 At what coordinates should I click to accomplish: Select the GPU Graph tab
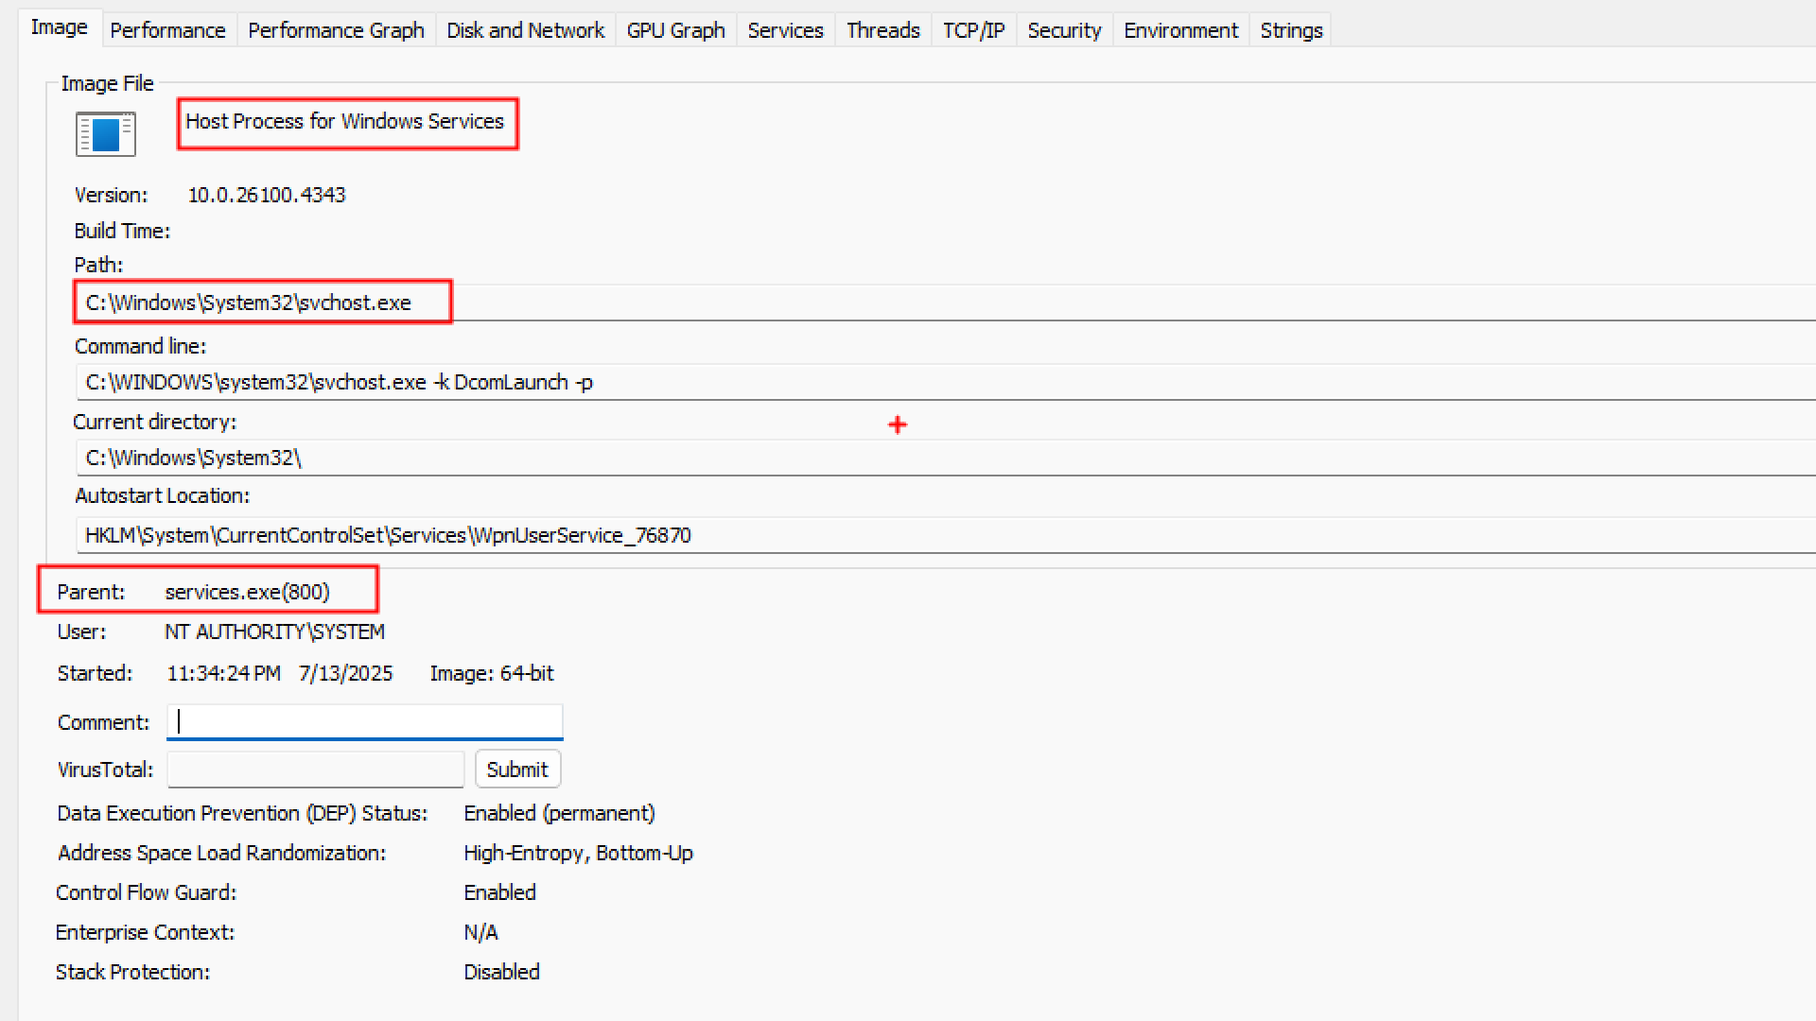pos(675,30)
